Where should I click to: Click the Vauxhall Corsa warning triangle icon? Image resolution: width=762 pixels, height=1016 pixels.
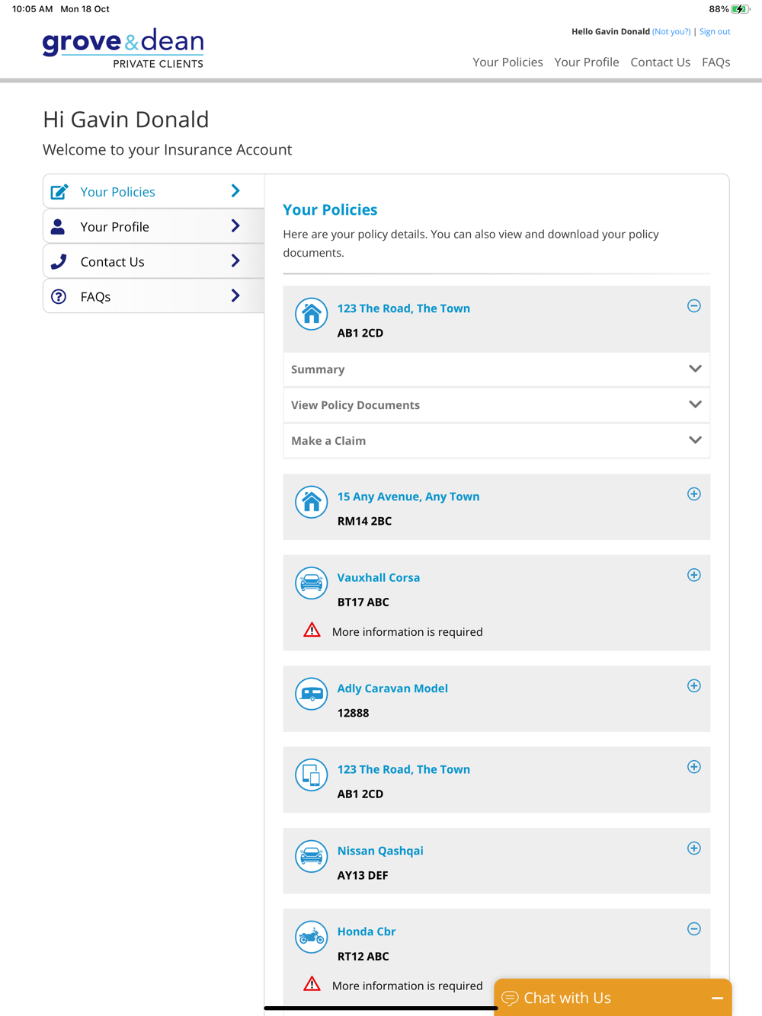tap(312, 631)
